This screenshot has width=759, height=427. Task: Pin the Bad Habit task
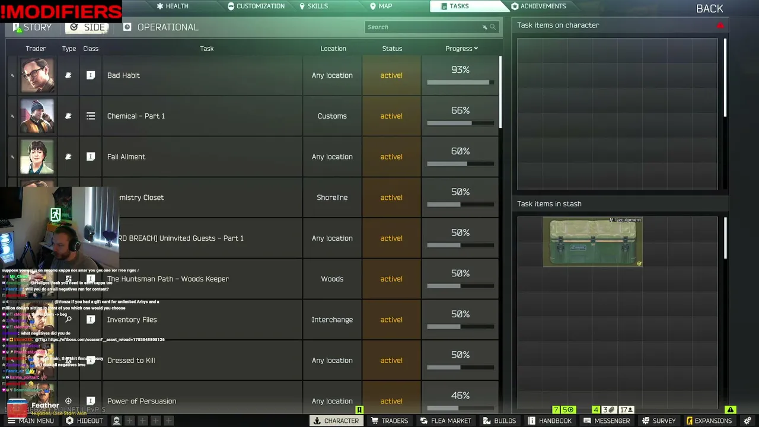(x=12, y=75)
